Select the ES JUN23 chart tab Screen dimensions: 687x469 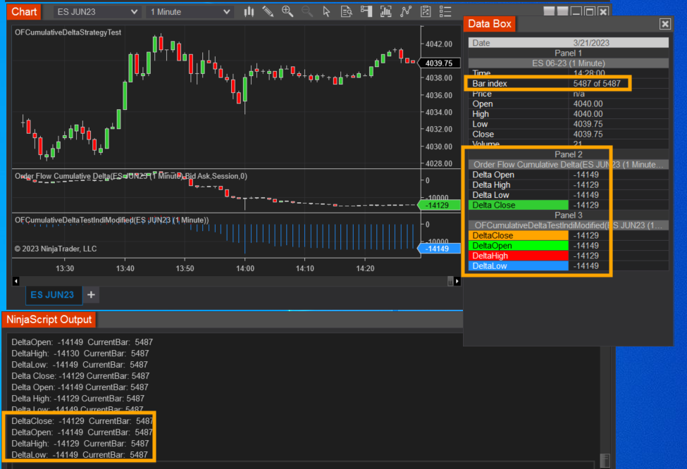[53, 295]
